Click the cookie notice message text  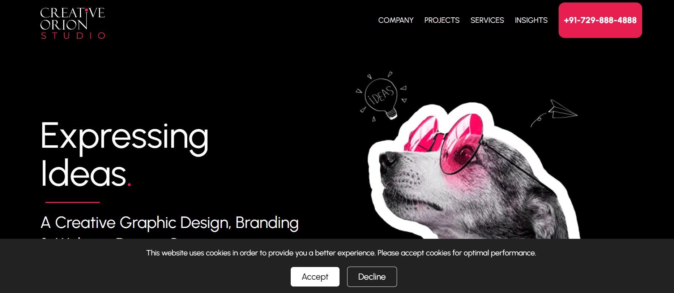(x=341, y=253)
